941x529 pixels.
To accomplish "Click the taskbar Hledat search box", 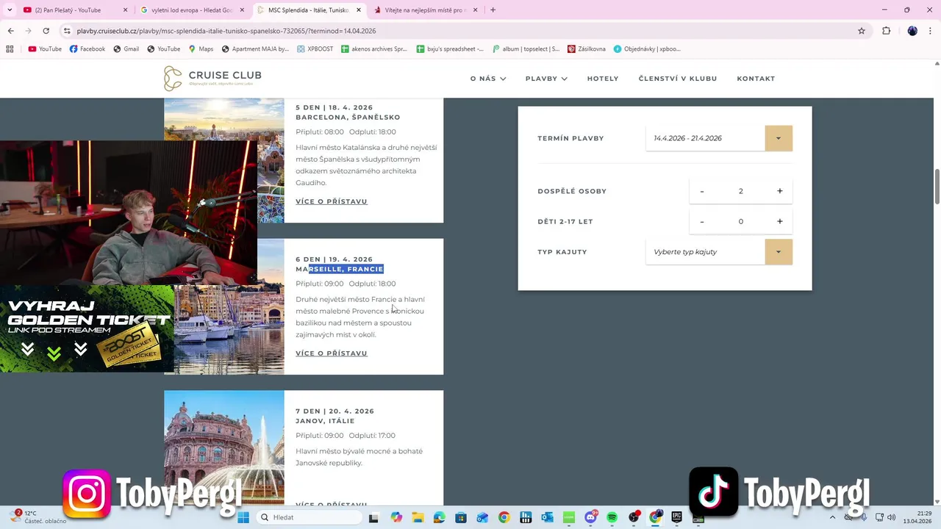I will point(309,517).
